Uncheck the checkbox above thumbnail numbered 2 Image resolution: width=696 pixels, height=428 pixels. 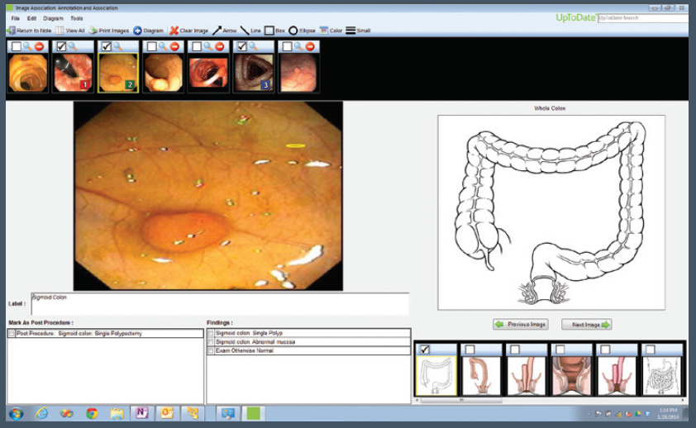tap(107, 46)
